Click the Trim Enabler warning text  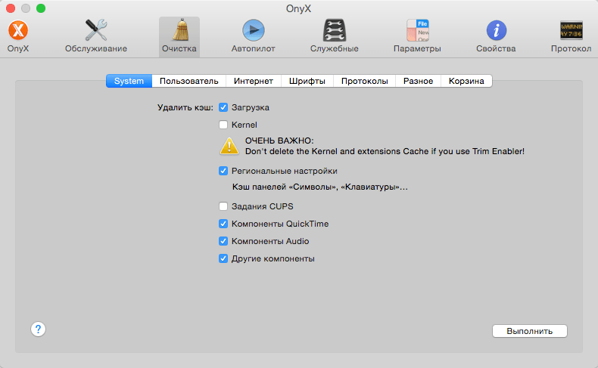click(x=385, y=151)
